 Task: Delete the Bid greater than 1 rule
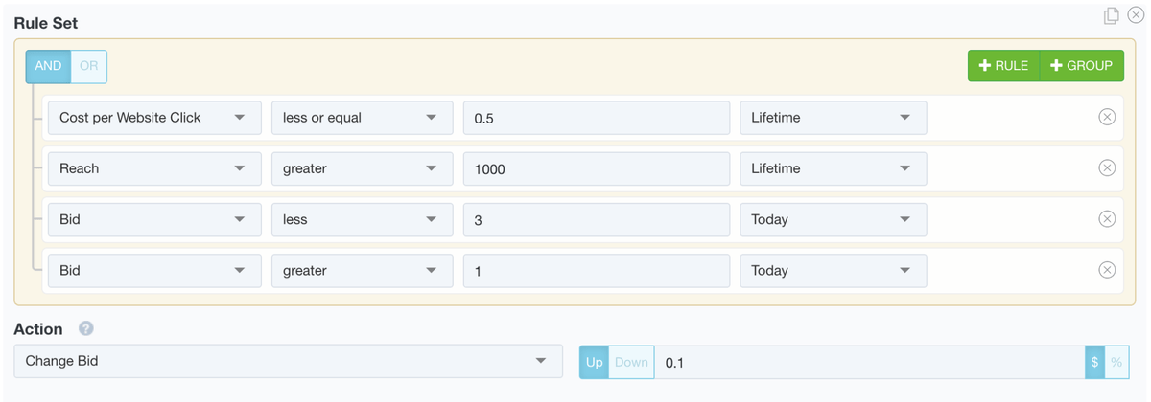click(x=1107, y=270)
